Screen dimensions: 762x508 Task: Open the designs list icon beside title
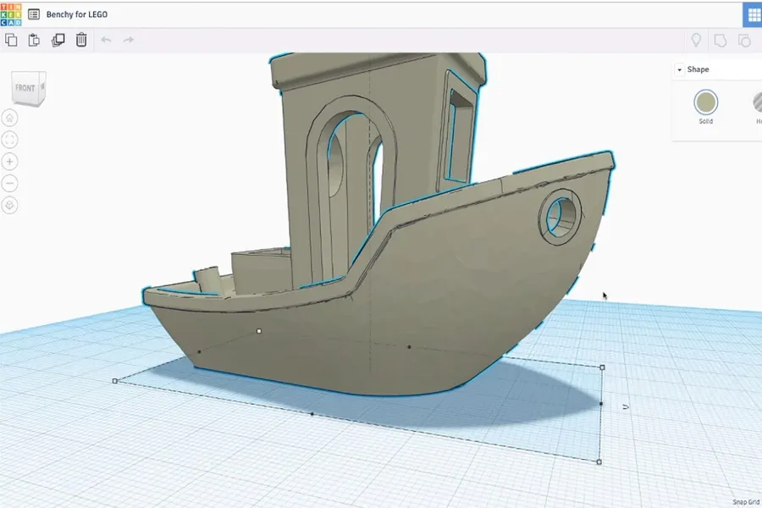click(x=34, y=14)
